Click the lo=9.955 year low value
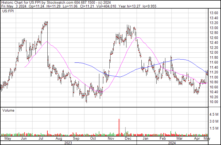Screen dimensions: 221x145 149,6
